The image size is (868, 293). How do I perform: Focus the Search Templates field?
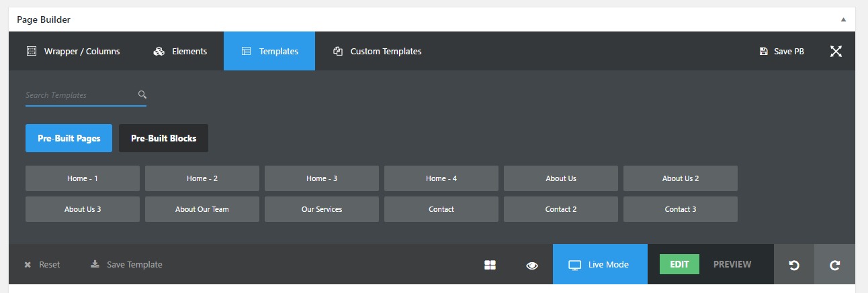79,95
